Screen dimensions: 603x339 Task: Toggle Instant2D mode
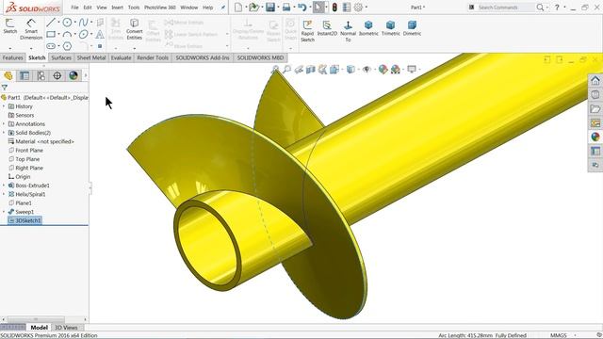point(327,28)
